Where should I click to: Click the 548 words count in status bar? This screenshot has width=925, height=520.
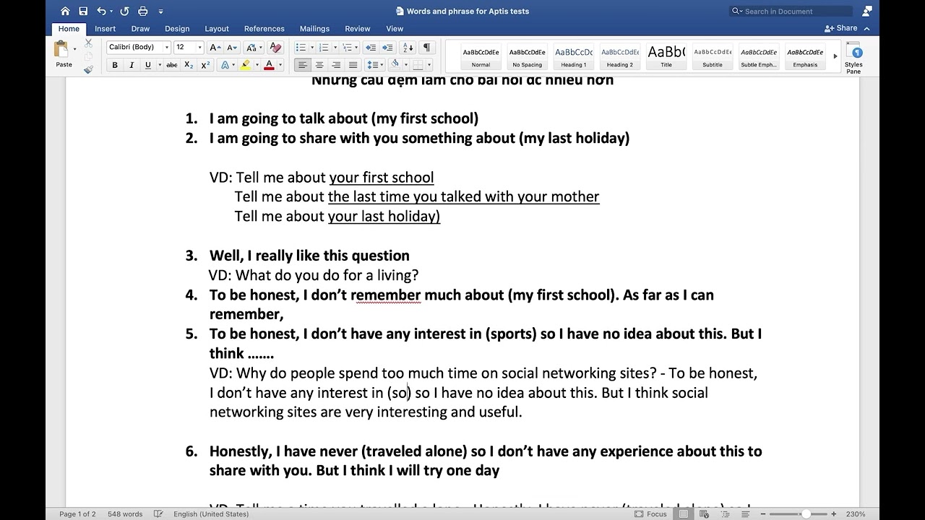[x=125, y=514]
